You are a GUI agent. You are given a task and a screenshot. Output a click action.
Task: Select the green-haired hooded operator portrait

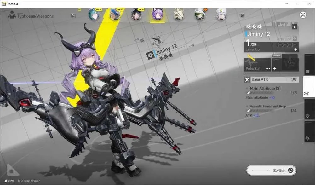click(x=200, y=14)
